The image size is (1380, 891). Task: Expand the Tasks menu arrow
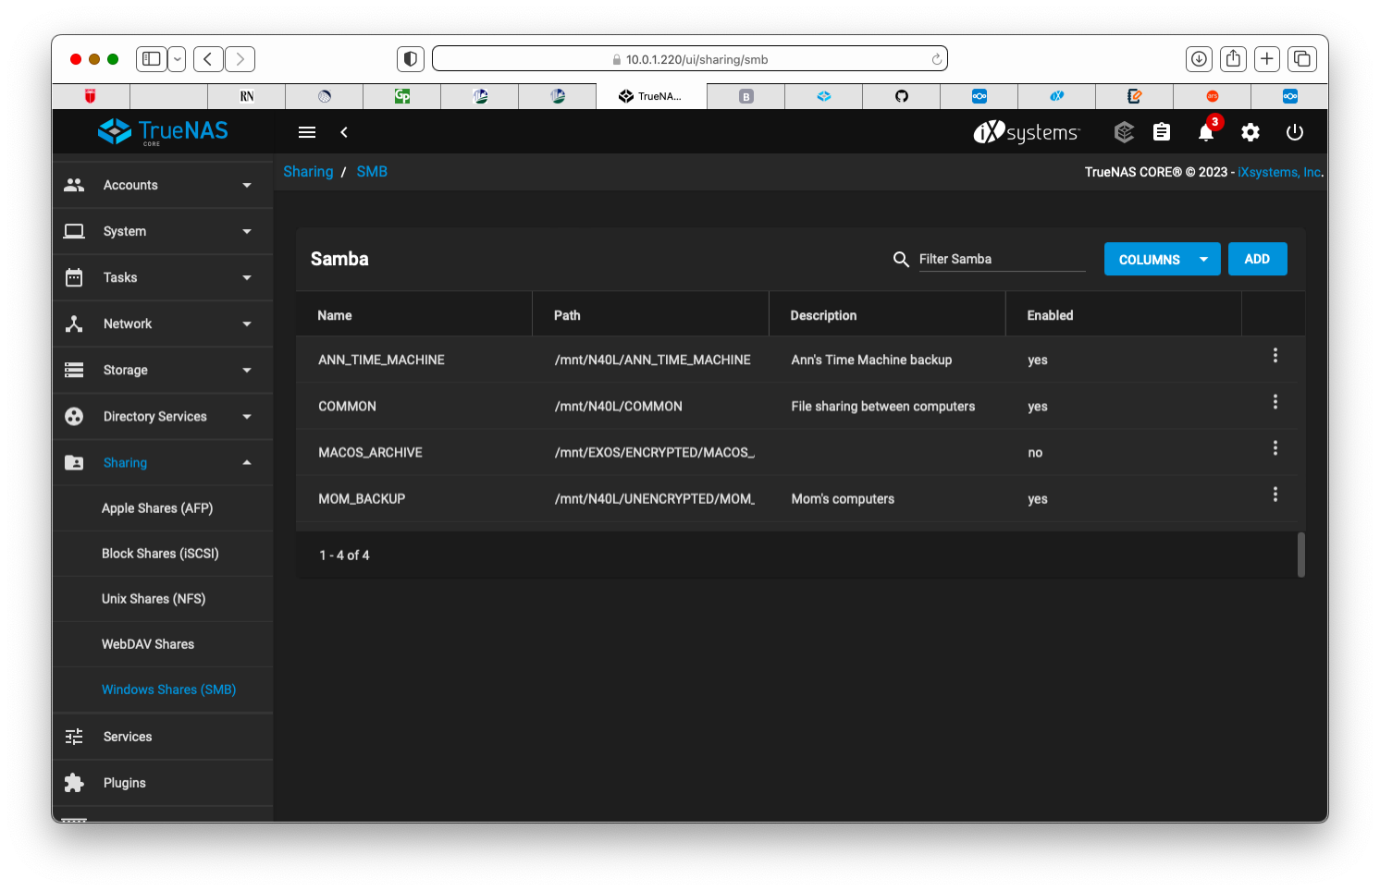click(247, 277)
